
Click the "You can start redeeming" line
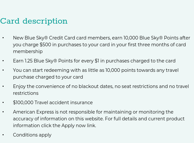pyautogui.click(x=96, y=70)
